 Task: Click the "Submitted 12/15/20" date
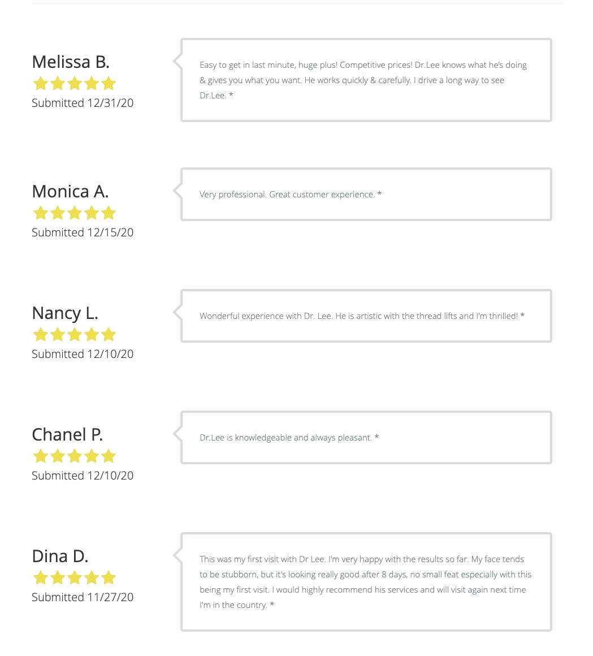pos(83,232)
